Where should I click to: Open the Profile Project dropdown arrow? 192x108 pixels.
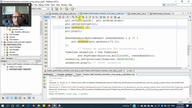click(x=75, y=9)
